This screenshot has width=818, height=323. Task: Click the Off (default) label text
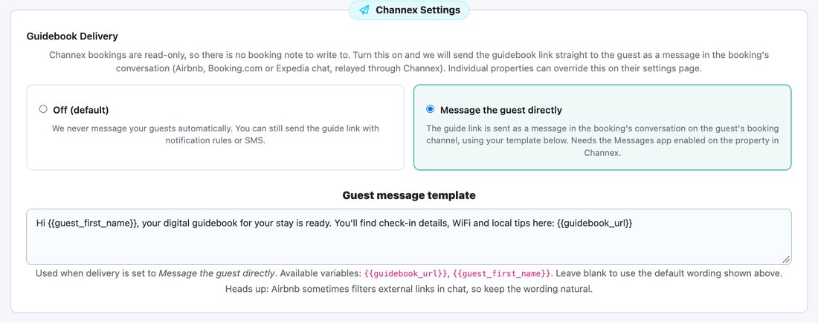point(81,110)
